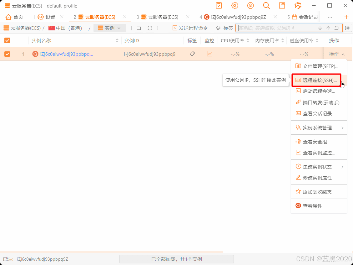Click the tag icon in the instance row

pyautogui.click(x=192, y=54)
